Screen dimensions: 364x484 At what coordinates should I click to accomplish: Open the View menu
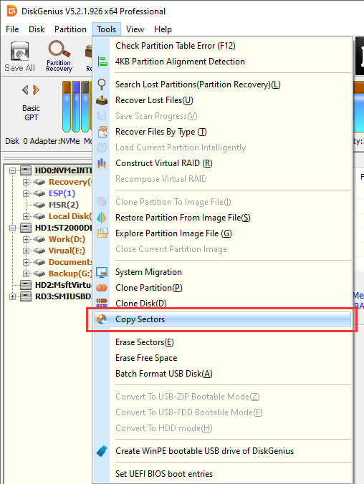[135, 29]
